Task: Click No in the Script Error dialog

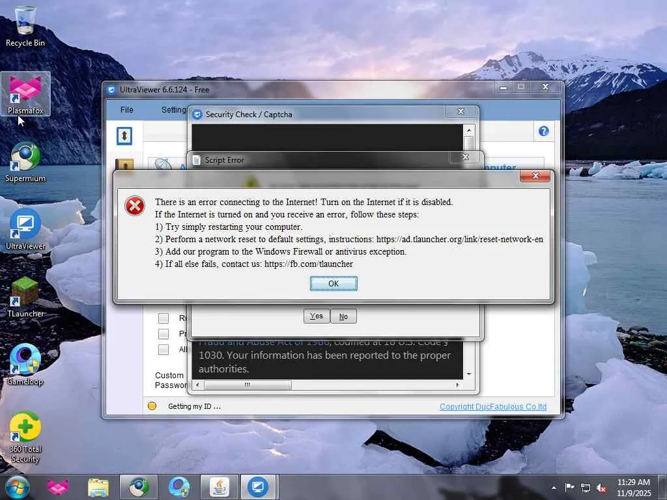Action: (x=343, y=316)
